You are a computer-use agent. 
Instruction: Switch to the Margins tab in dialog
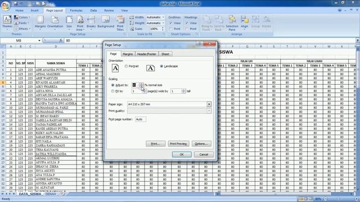[128, 54]
